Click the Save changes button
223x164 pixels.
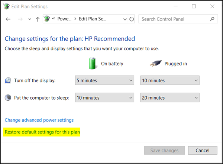tap(164, 151)
